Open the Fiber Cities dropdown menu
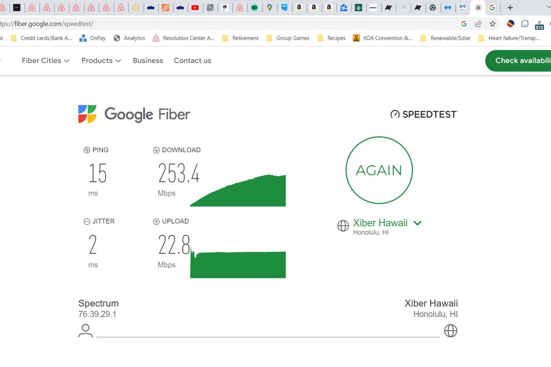Screen dimensions: 551x367 (x=46, y=60)
